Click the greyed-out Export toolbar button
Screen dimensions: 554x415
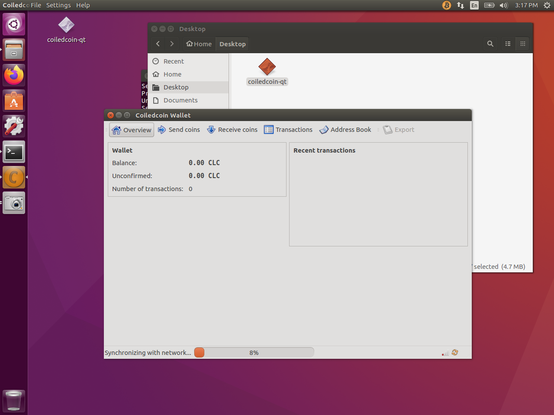click(x=399, y=130)
